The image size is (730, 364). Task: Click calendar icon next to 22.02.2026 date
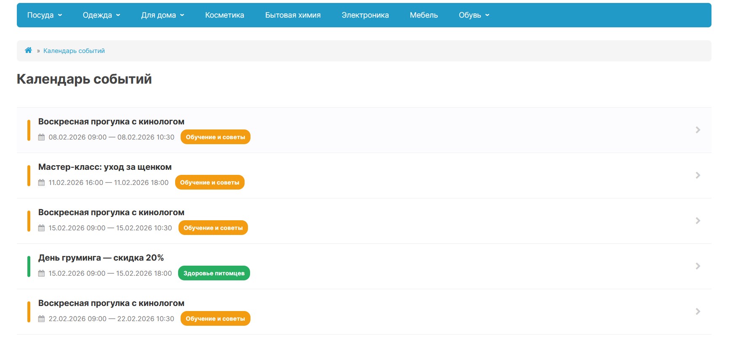tap(41, 319)
